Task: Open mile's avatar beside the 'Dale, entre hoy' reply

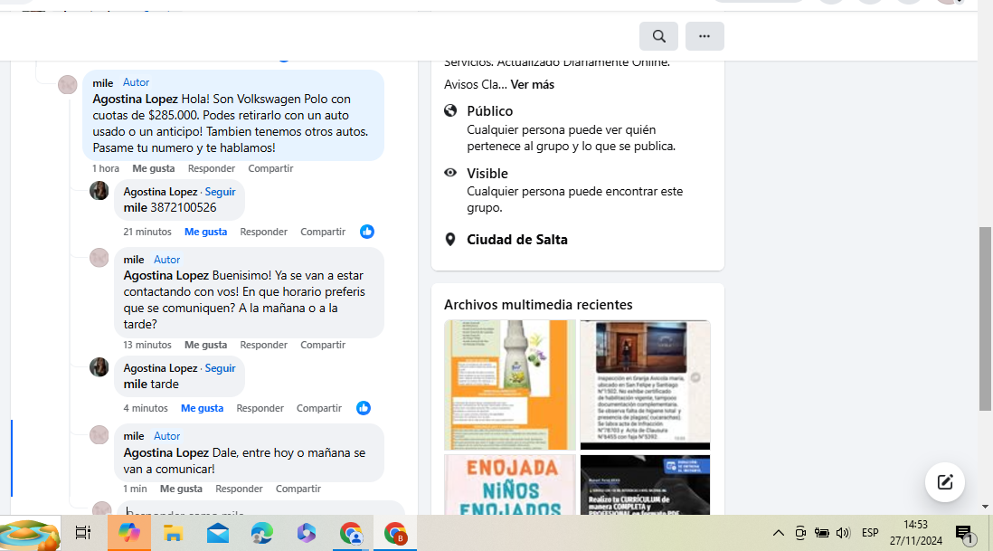Action: pos(99,434)
